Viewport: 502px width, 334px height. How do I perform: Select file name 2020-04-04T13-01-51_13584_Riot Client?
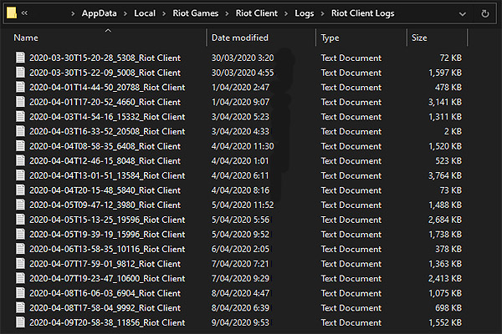[x=107, y=175]
